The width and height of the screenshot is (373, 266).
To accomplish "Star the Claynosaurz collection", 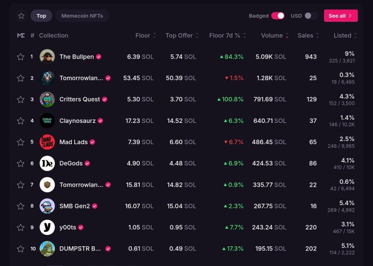I will click(21, 121).
